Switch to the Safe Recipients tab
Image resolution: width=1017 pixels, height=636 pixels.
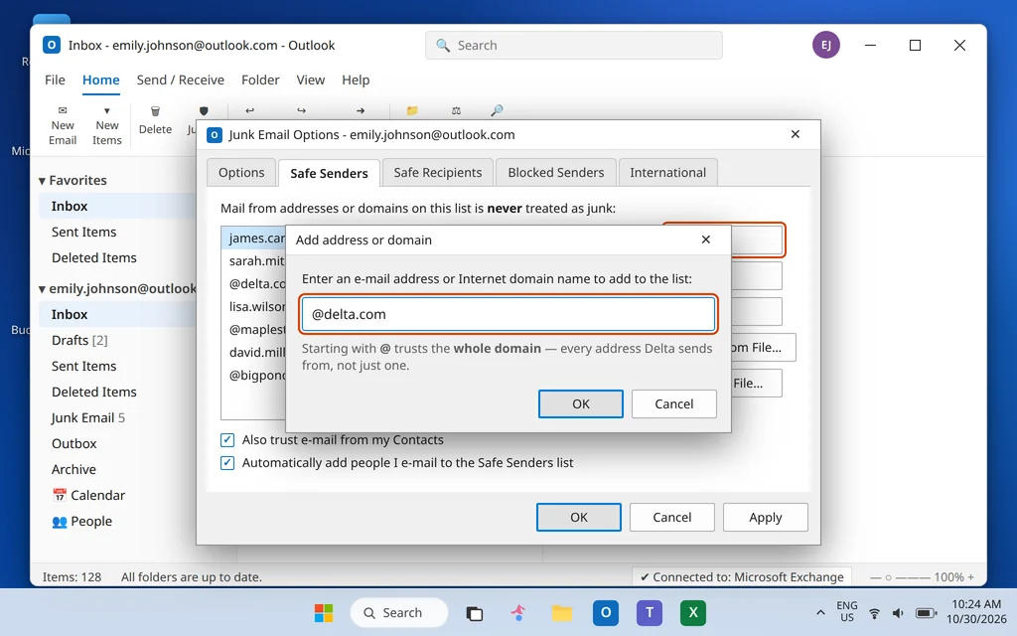click(438, 173)
